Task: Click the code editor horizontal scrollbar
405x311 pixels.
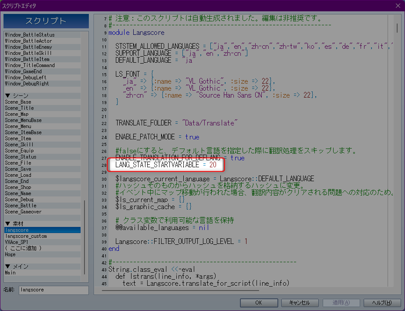Action: [180, 291]
